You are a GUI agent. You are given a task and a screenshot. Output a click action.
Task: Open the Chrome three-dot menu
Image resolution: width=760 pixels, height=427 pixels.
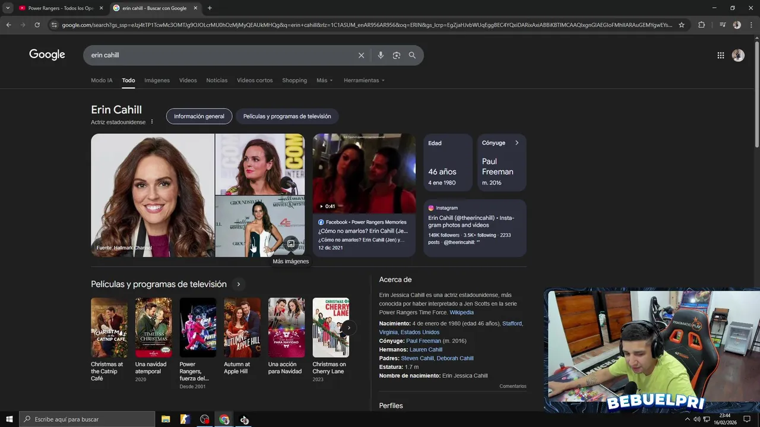point(751,25)
